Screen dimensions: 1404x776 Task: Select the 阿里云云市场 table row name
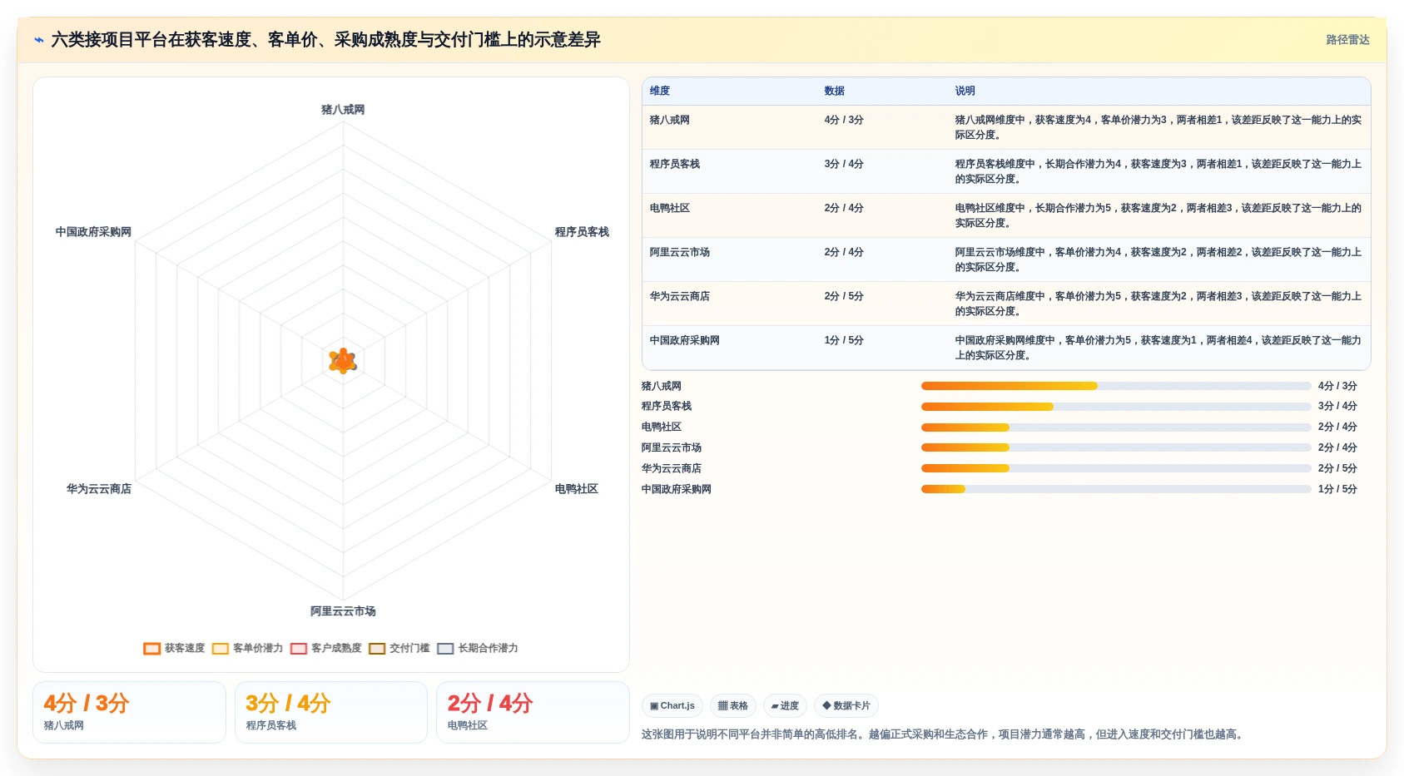coord(680,253)
